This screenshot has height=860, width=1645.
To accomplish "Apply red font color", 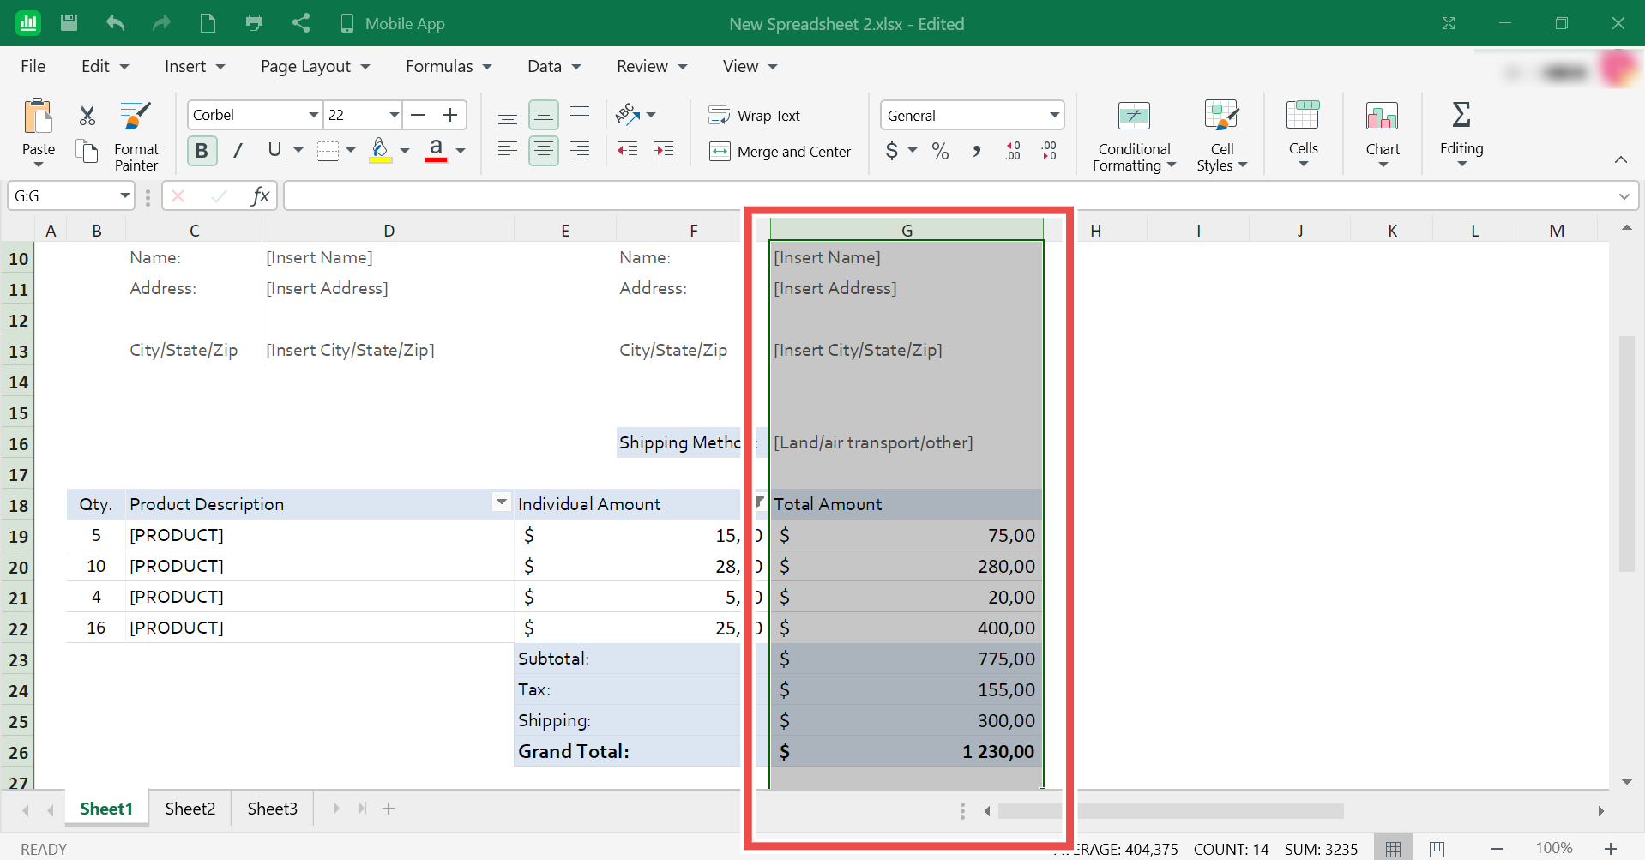I will tap(437, 151).
